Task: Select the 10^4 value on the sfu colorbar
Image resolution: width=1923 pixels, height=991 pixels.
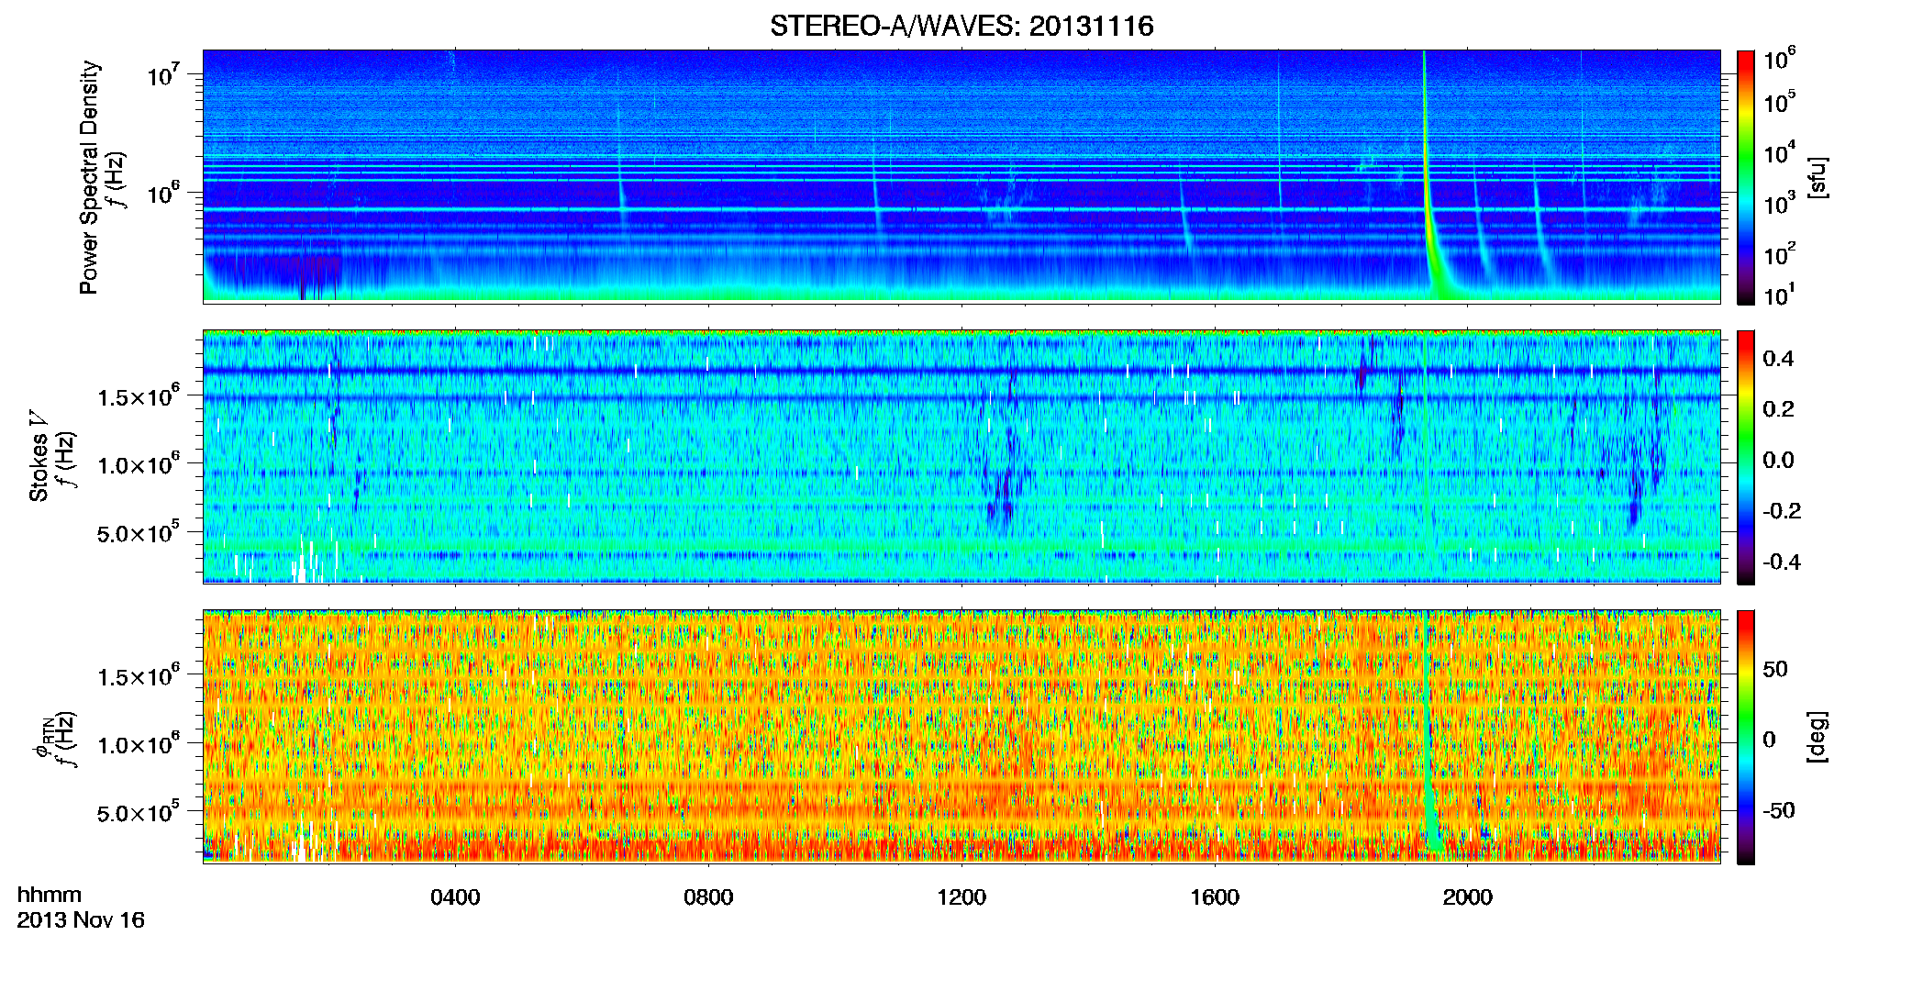Action: (1779, 152)
